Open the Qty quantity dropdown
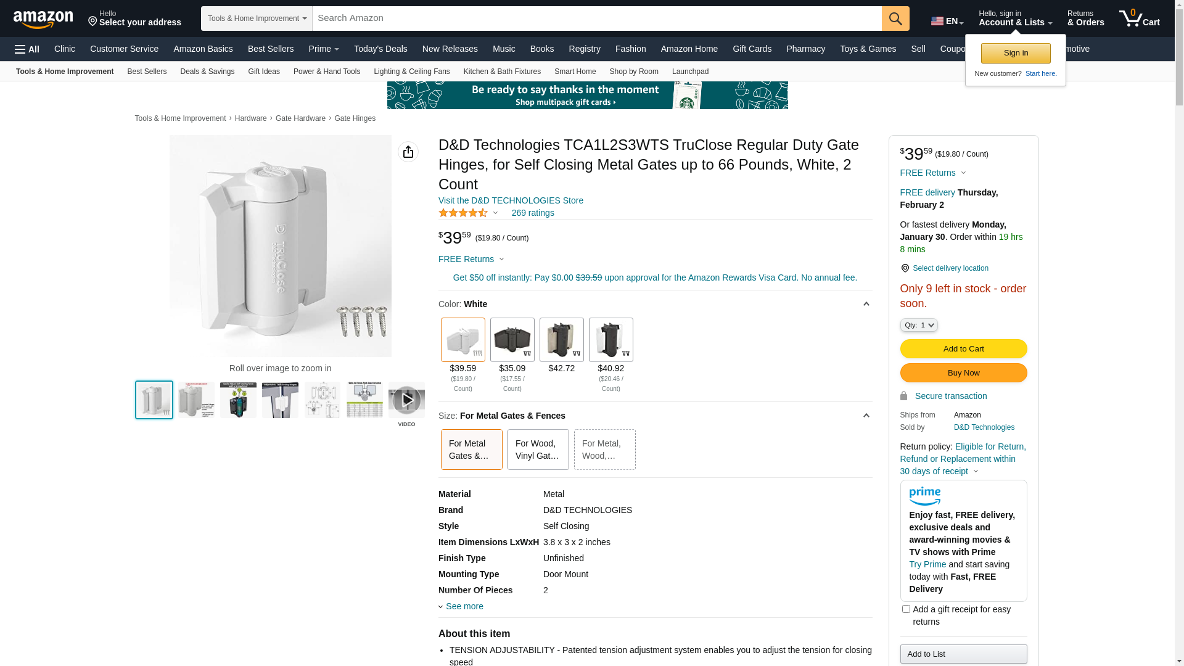This screenshot has width=1184, height=666. click(918, 325)
